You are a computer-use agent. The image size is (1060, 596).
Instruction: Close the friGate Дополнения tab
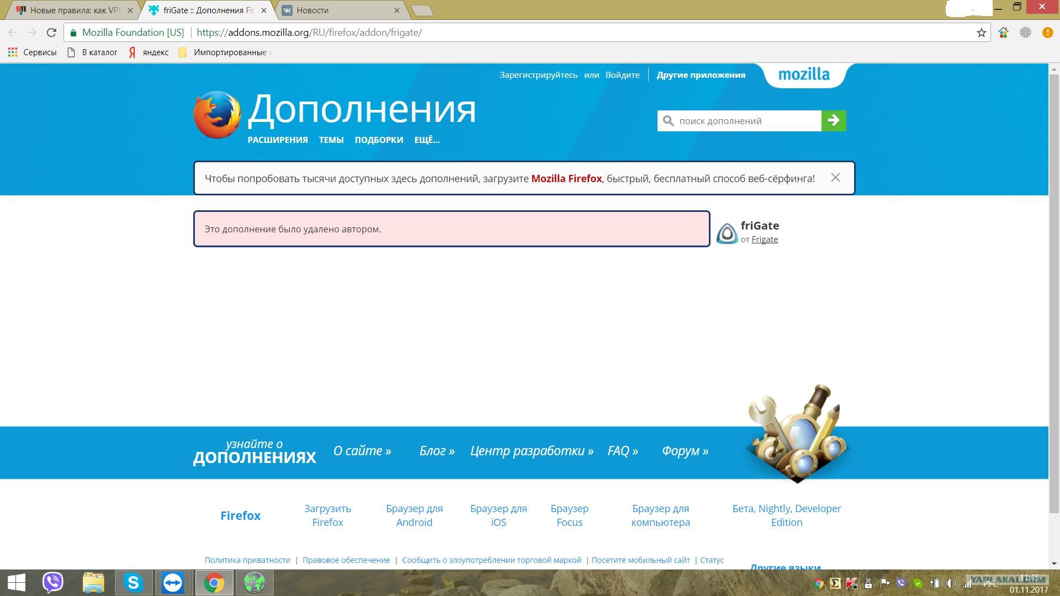point(264,10)
